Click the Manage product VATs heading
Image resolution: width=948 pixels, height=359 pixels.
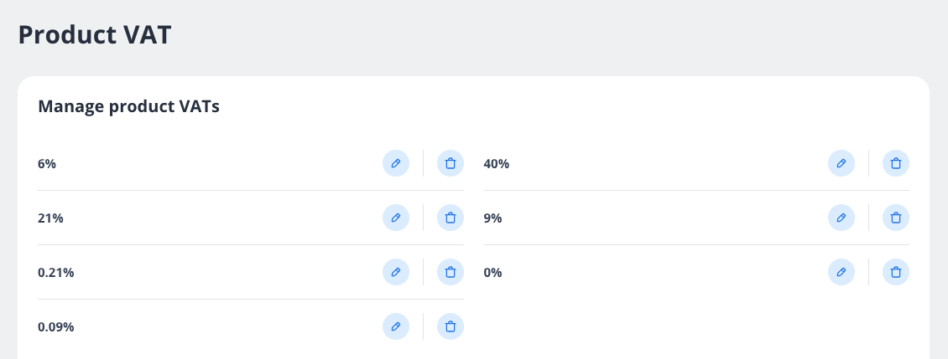129,106
